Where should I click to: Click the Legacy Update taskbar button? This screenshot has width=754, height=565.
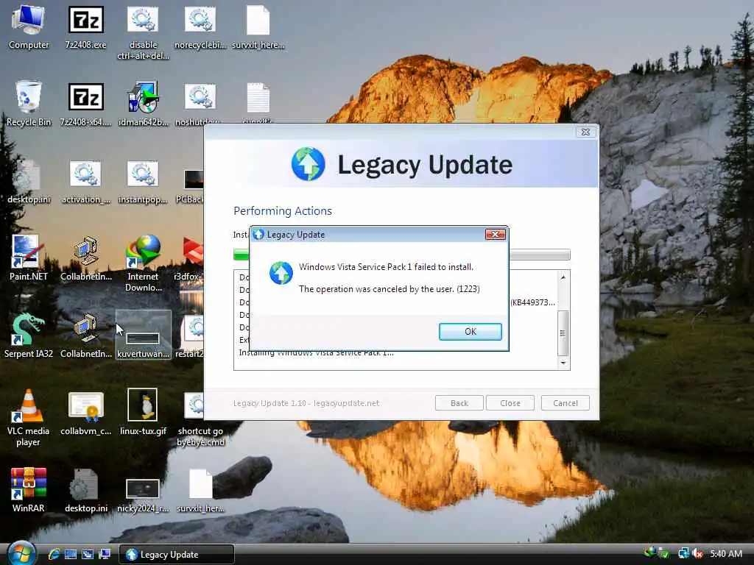176,555
